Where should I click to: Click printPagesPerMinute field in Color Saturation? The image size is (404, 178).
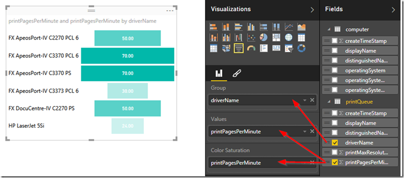click(x=262, y=163)
